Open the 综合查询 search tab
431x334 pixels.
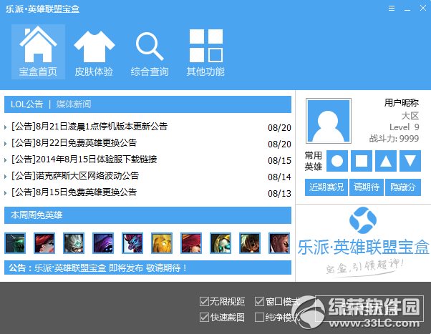click(x=150, y=54)
